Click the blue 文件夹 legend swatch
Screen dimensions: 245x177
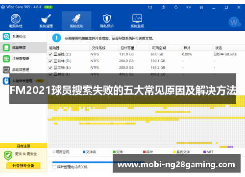84,152
